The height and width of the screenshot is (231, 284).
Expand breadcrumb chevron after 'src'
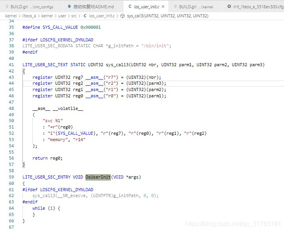(x=79, y=16)
